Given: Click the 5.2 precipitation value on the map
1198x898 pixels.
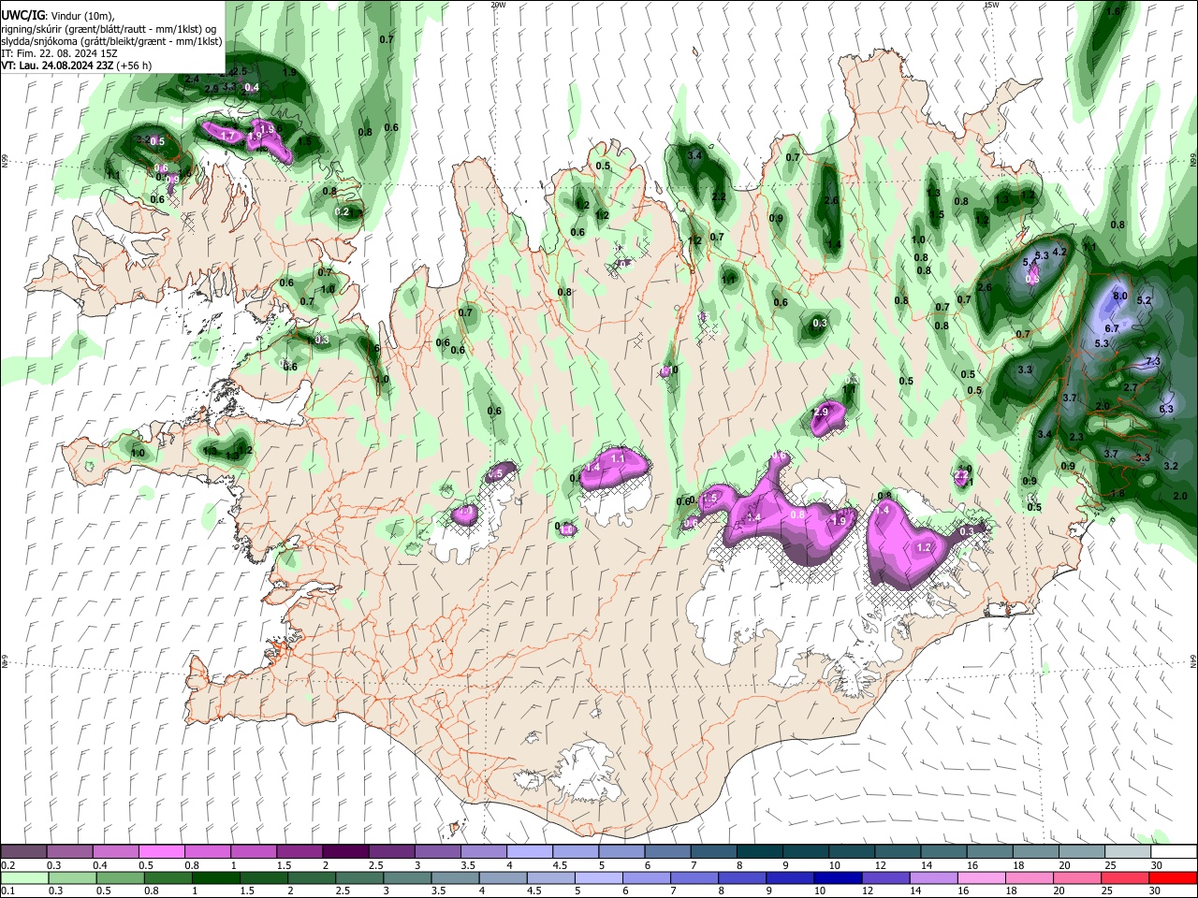Looking at the screenshot, I should [x=1144, y=300].
